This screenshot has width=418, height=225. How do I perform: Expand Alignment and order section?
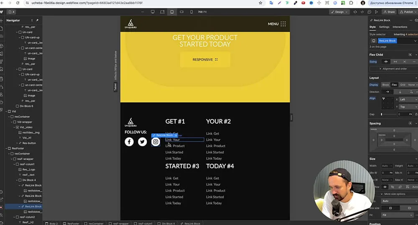click(x=393, y=68)
